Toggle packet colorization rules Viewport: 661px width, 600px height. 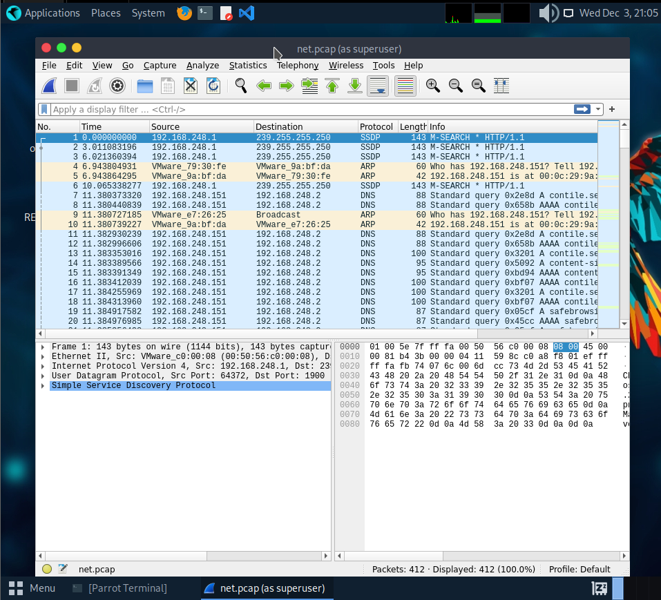[405, 86]
